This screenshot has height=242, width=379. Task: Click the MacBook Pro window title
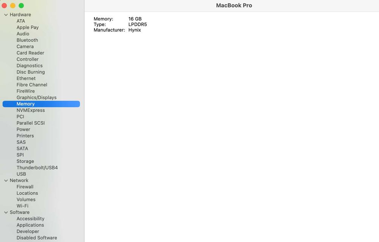[x=234, y=5]
